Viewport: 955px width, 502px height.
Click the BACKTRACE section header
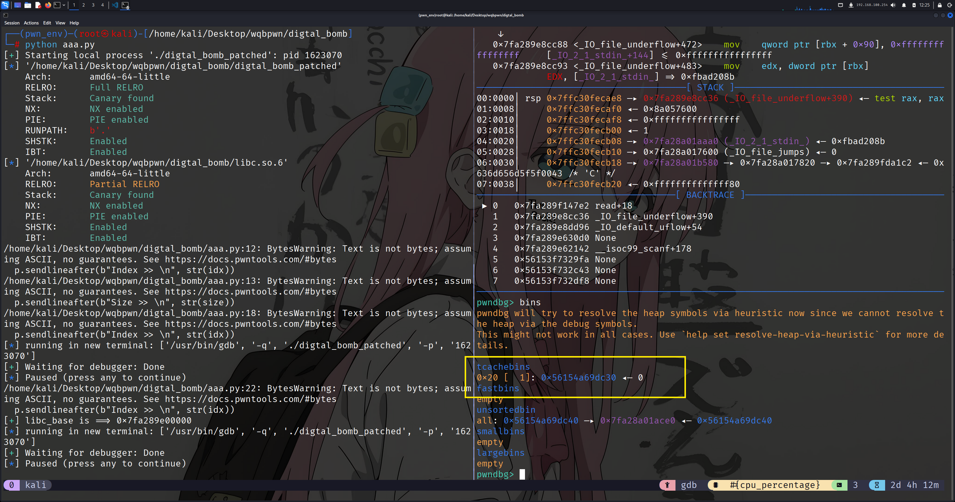coord(710,195)
